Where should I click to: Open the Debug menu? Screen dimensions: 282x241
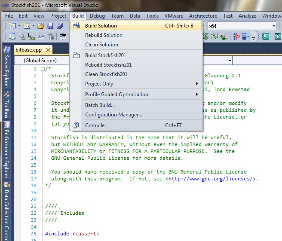point(97,16)
